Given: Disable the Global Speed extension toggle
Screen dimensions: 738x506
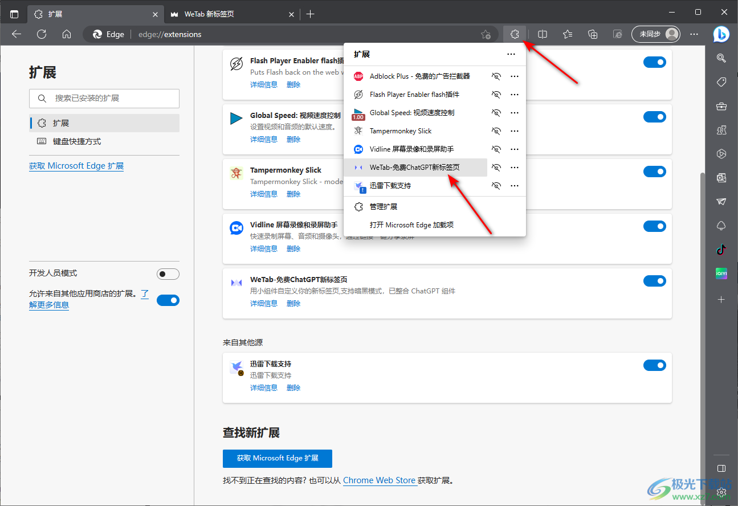Looking at the screenshot, I should click(655, 117).
